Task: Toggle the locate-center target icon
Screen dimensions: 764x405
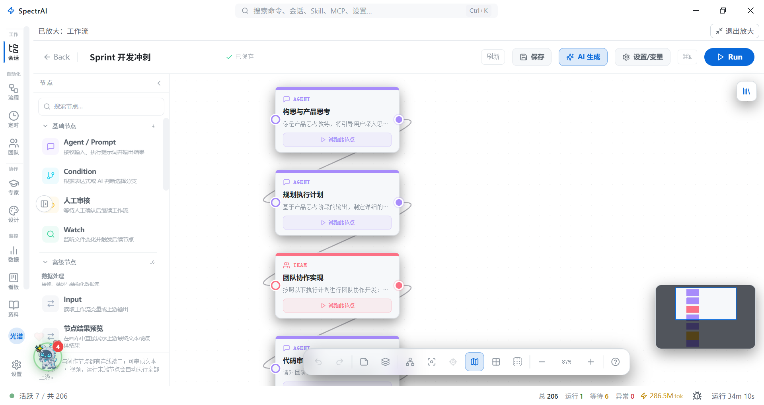Action: pos(453,362)
